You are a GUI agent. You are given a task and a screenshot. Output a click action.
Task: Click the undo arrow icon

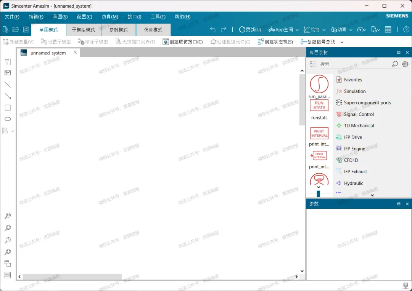[x=213, y=30]
